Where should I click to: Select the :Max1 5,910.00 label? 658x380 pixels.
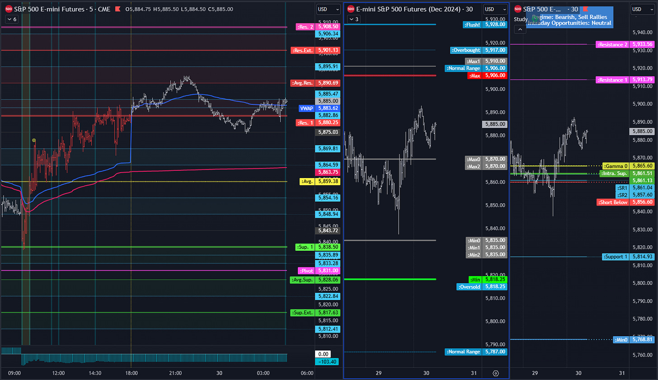tap(486, 61)
